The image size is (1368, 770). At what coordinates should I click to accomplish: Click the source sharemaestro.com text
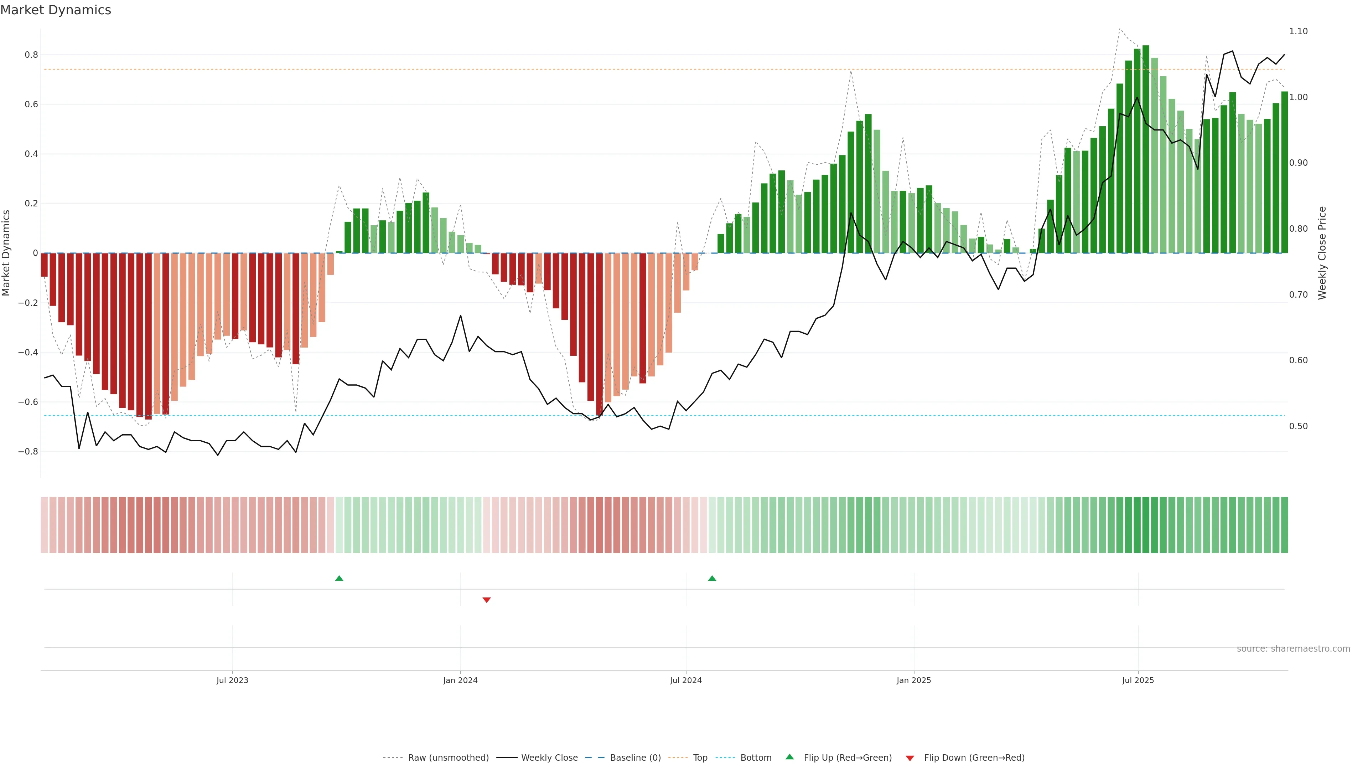[1293, 648]
